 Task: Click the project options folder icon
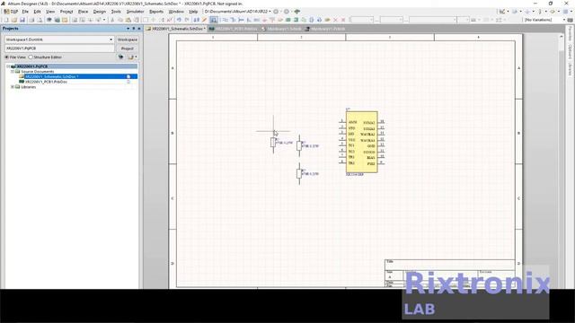130,57
